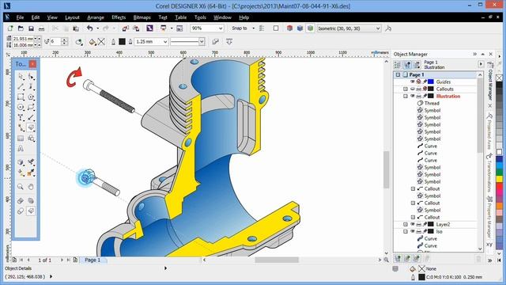Screen dimensions: 506x285
Task: Select the Pan hand tool in the toolbox
Action: 31,187
